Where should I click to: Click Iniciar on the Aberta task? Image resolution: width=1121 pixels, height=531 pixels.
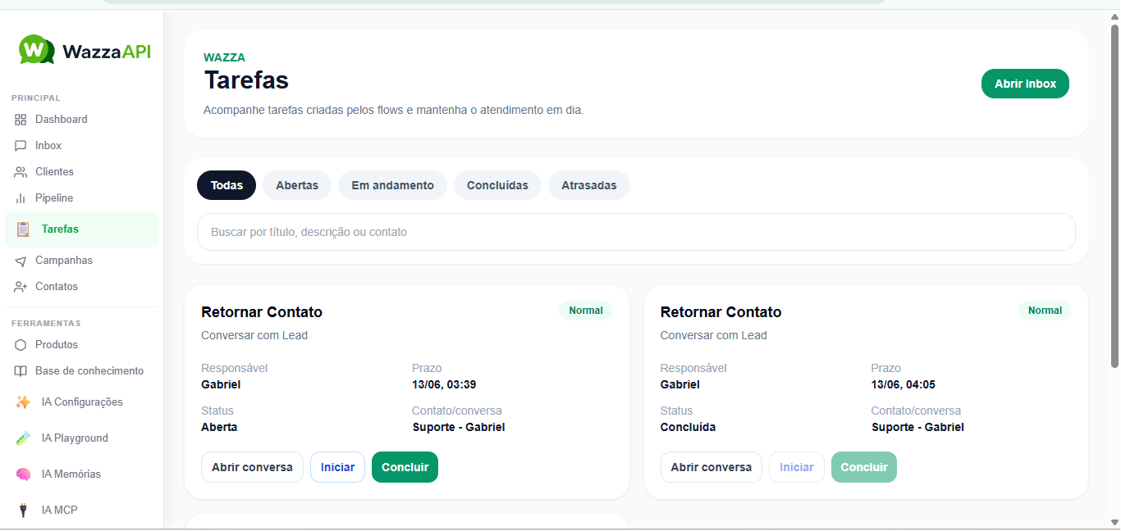coord(337,467)
